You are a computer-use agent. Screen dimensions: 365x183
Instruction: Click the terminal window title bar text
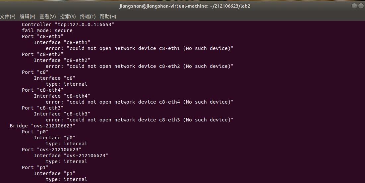(x=182, y=6)
